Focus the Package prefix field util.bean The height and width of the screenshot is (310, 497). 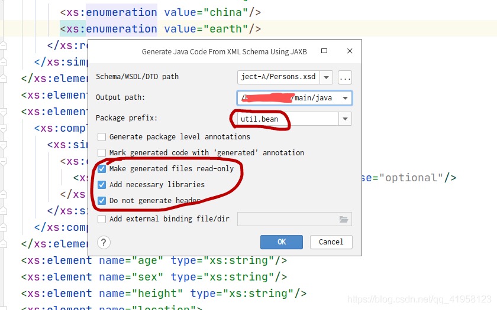288,119
